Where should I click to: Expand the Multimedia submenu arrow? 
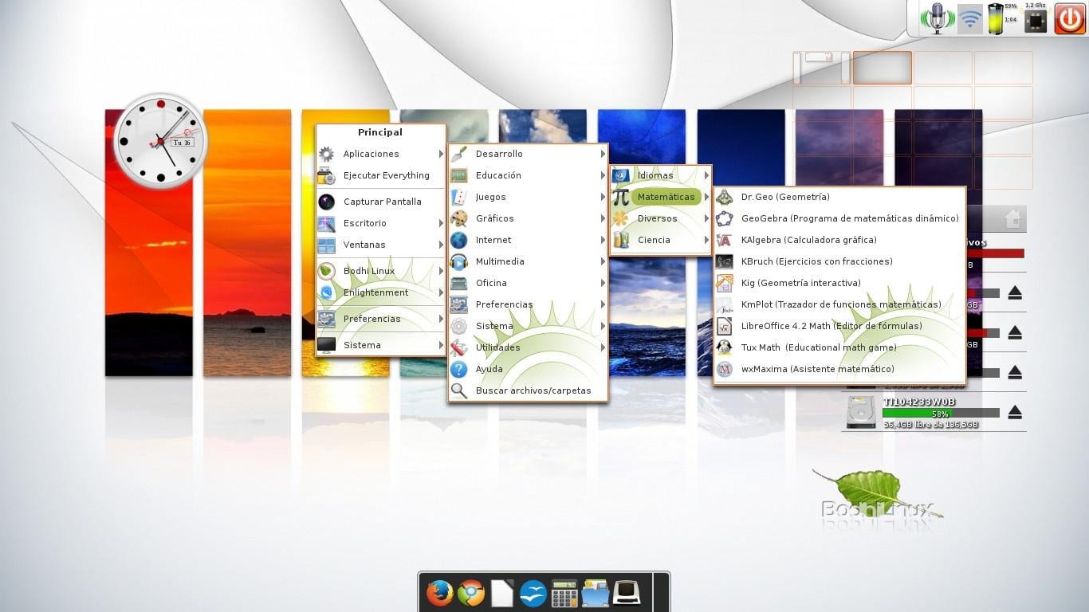[x=603, y=261]
